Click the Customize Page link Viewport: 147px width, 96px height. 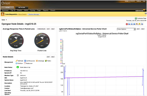142,18
